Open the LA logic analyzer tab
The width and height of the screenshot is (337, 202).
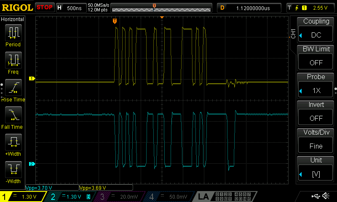[226, 197]
